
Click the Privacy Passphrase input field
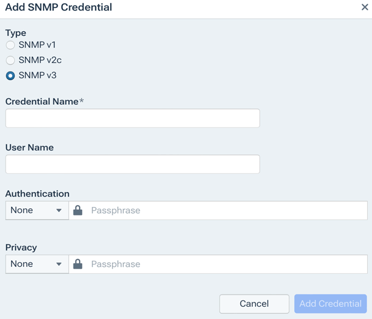[226, 264]
